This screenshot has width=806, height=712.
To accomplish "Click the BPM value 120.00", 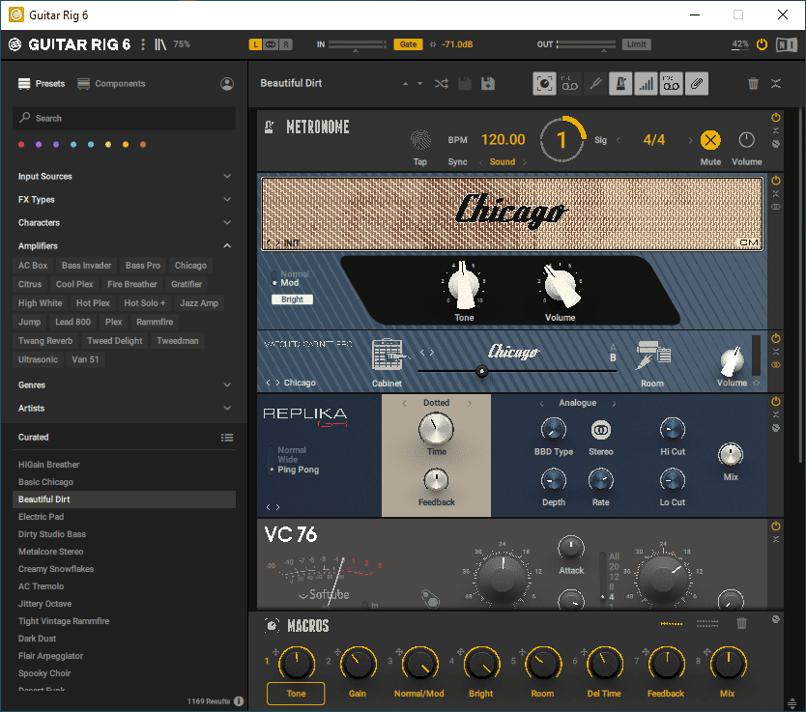I will pyautogui.click(x=503, y=140).
